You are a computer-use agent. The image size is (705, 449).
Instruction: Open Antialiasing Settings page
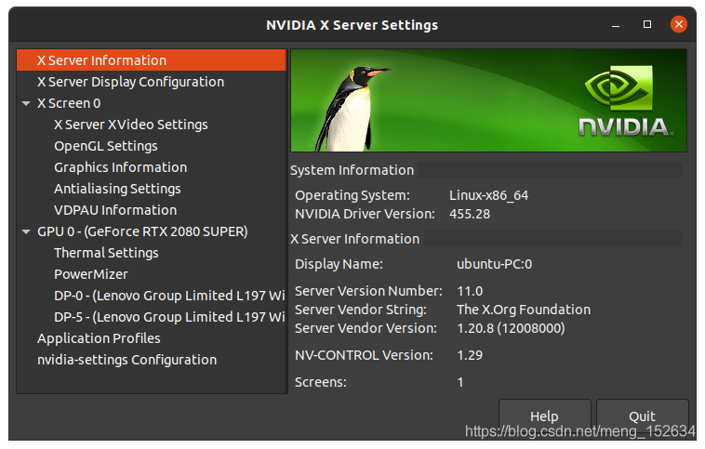pyautogui.click(x=117, y=189)
